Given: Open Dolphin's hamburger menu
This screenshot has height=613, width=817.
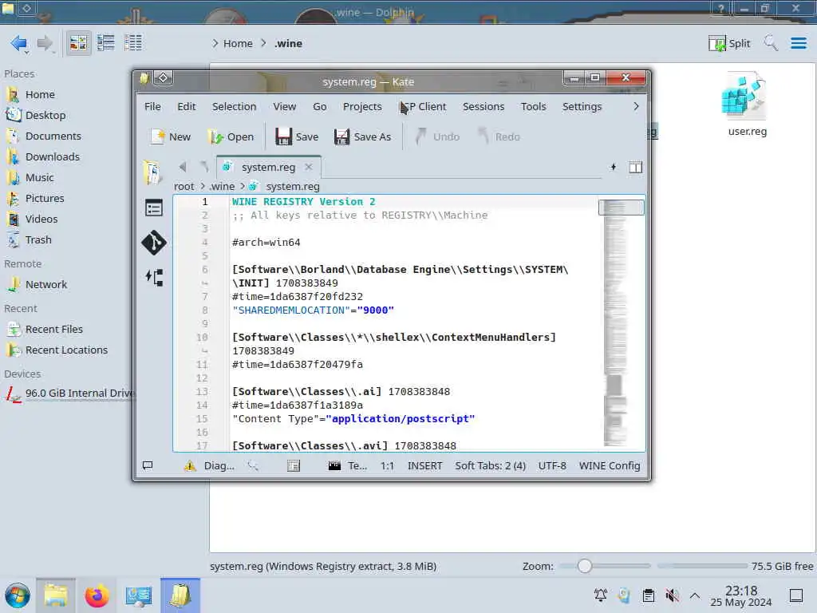Looking at the screenshot, I should click(x=798, y=43).
